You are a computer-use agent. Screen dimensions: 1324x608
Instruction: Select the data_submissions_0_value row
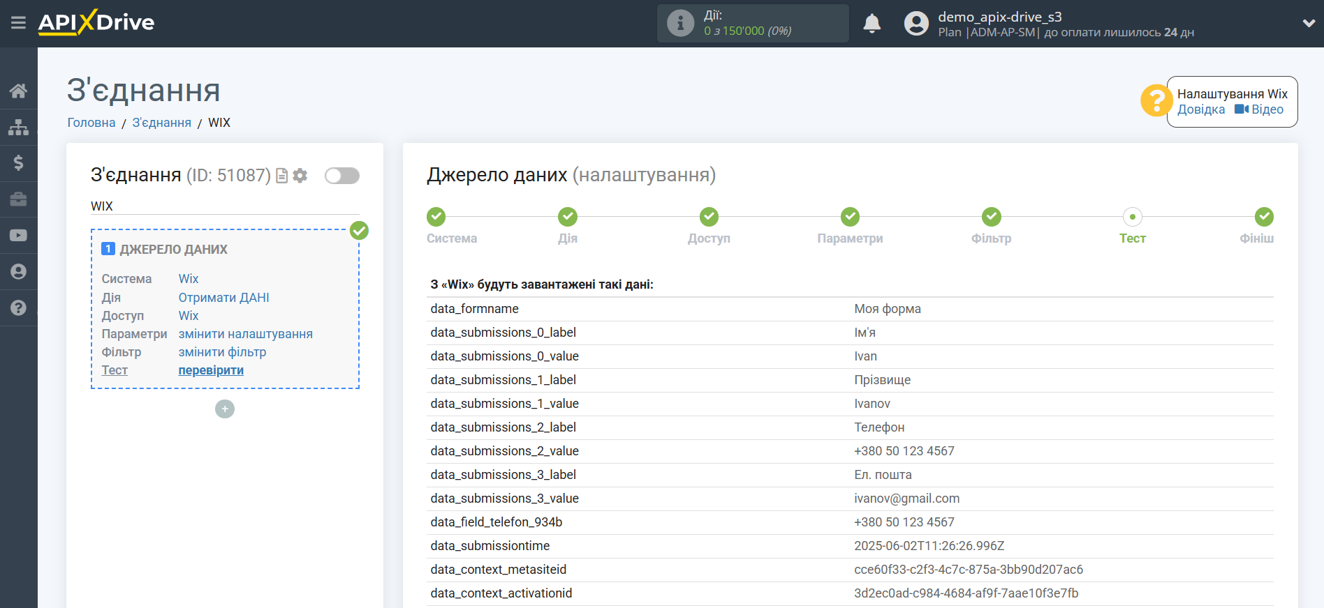coord(850,356)
